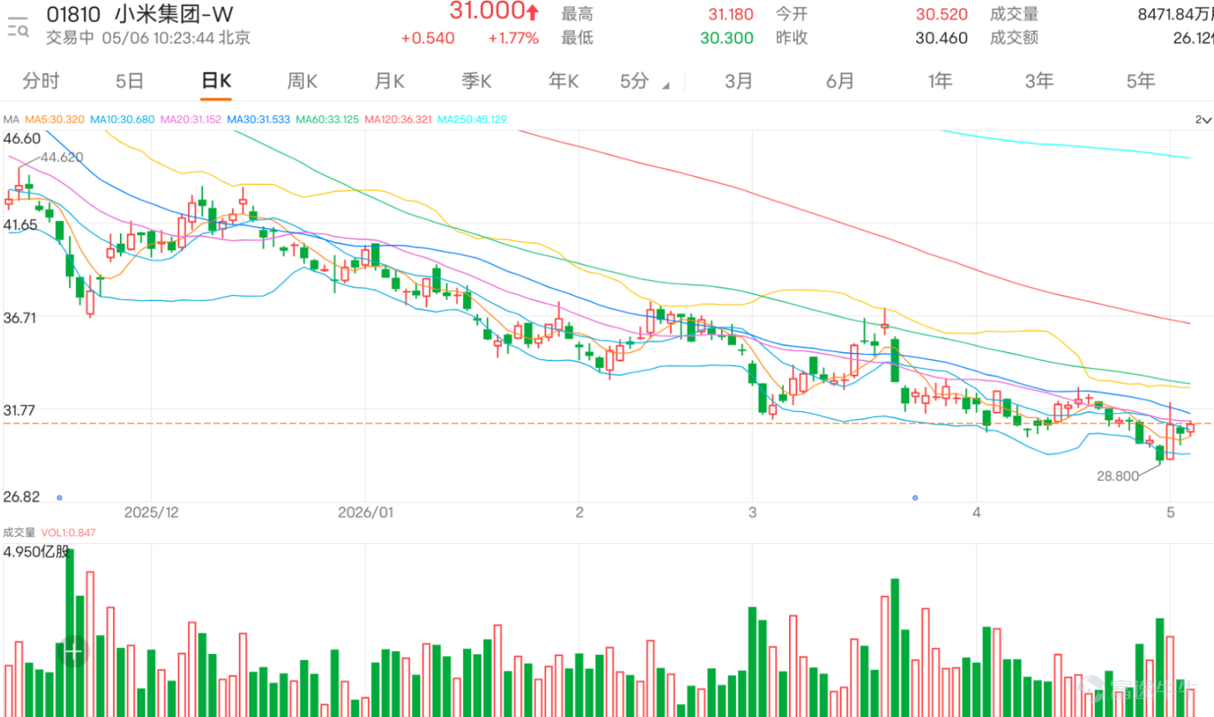Click the MA10:30.680 indicator value
Viewport: 1214px width, 717px height.
122,119
